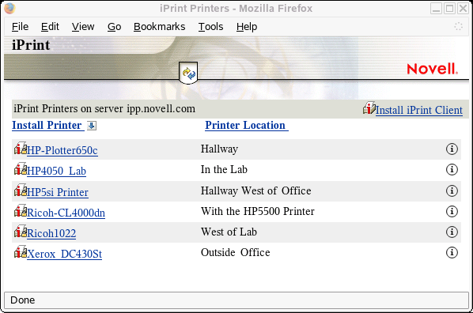Open the Edit menu

point(50,27)
